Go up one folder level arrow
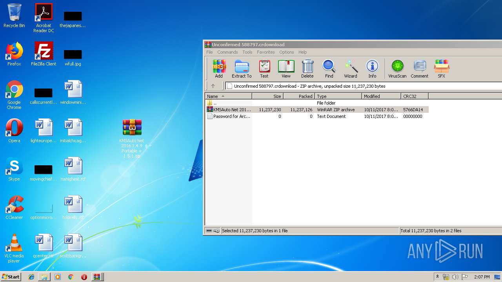Viewport: 502px width, 282px height. (213, 86)
